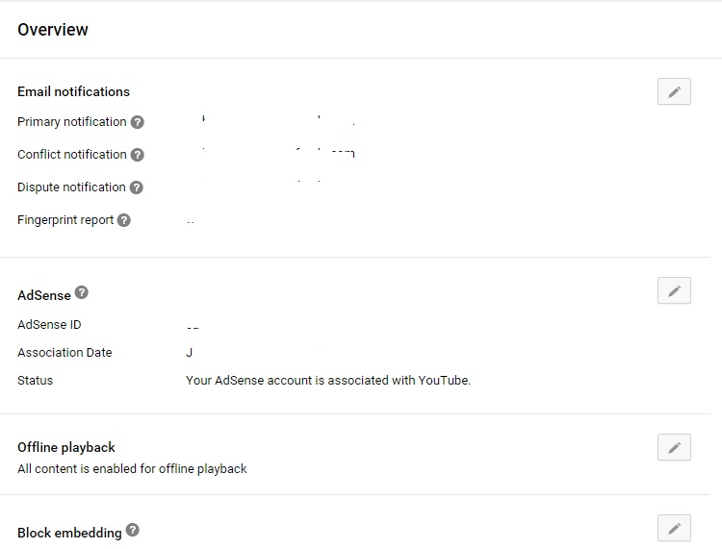The width and height of the screenshot is (722, 549).
Task: Select the Primary notification label
Action: (72, 122)
